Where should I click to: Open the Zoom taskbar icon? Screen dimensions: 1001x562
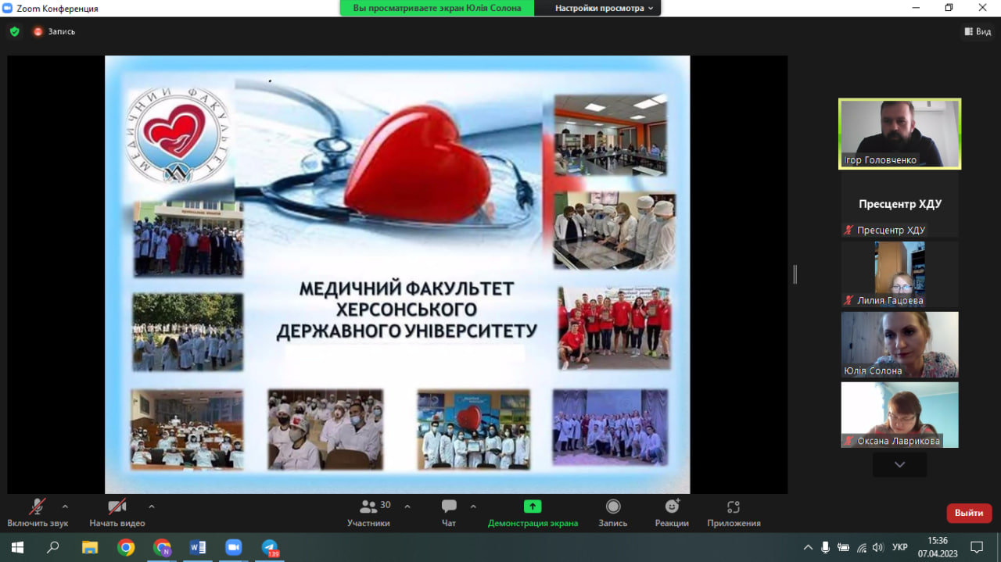(233, 547)
